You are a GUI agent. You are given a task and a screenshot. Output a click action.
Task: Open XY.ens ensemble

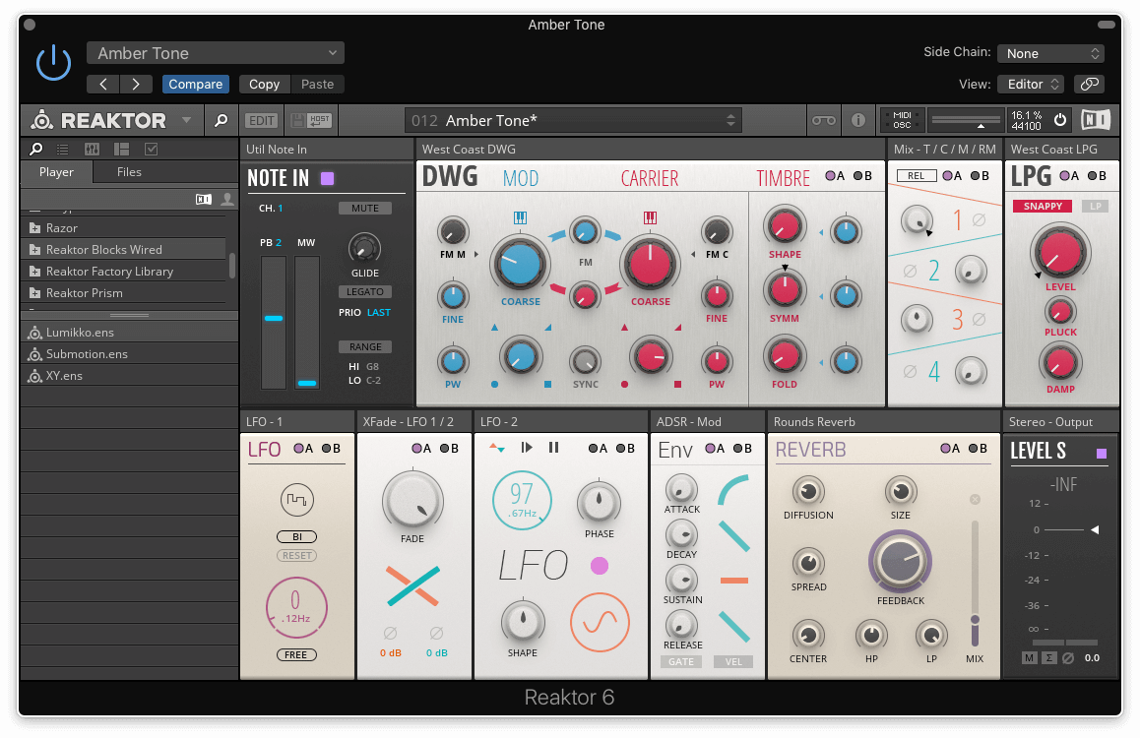coord(129,376)
